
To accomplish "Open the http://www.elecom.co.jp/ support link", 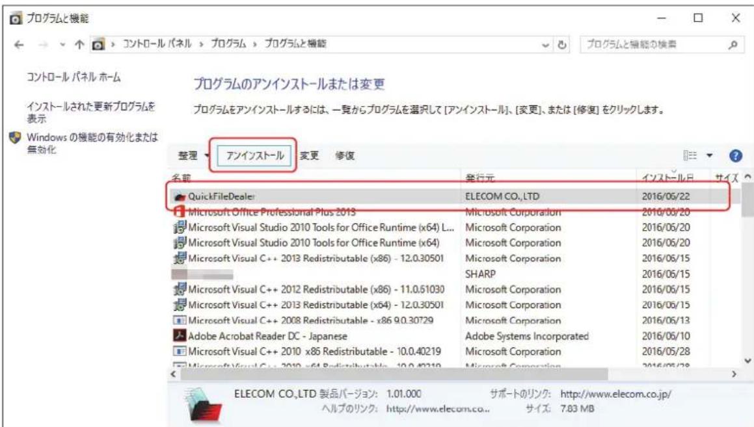I will coord(615,395).
